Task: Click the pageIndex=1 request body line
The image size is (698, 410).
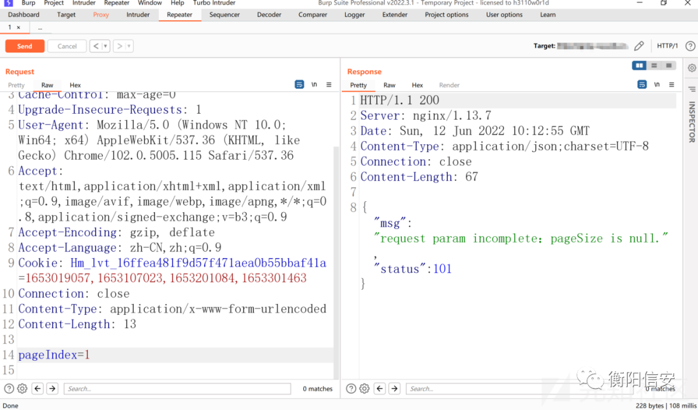Action: [x=175, y=355]
